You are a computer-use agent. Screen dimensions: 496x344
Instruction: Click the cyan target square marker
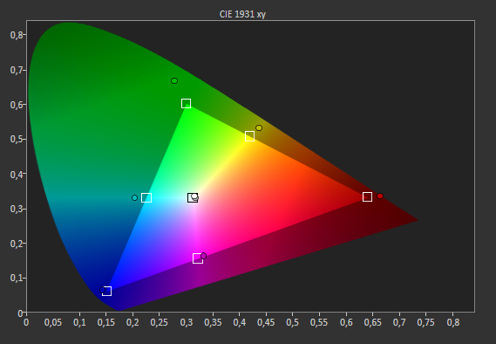146,197
